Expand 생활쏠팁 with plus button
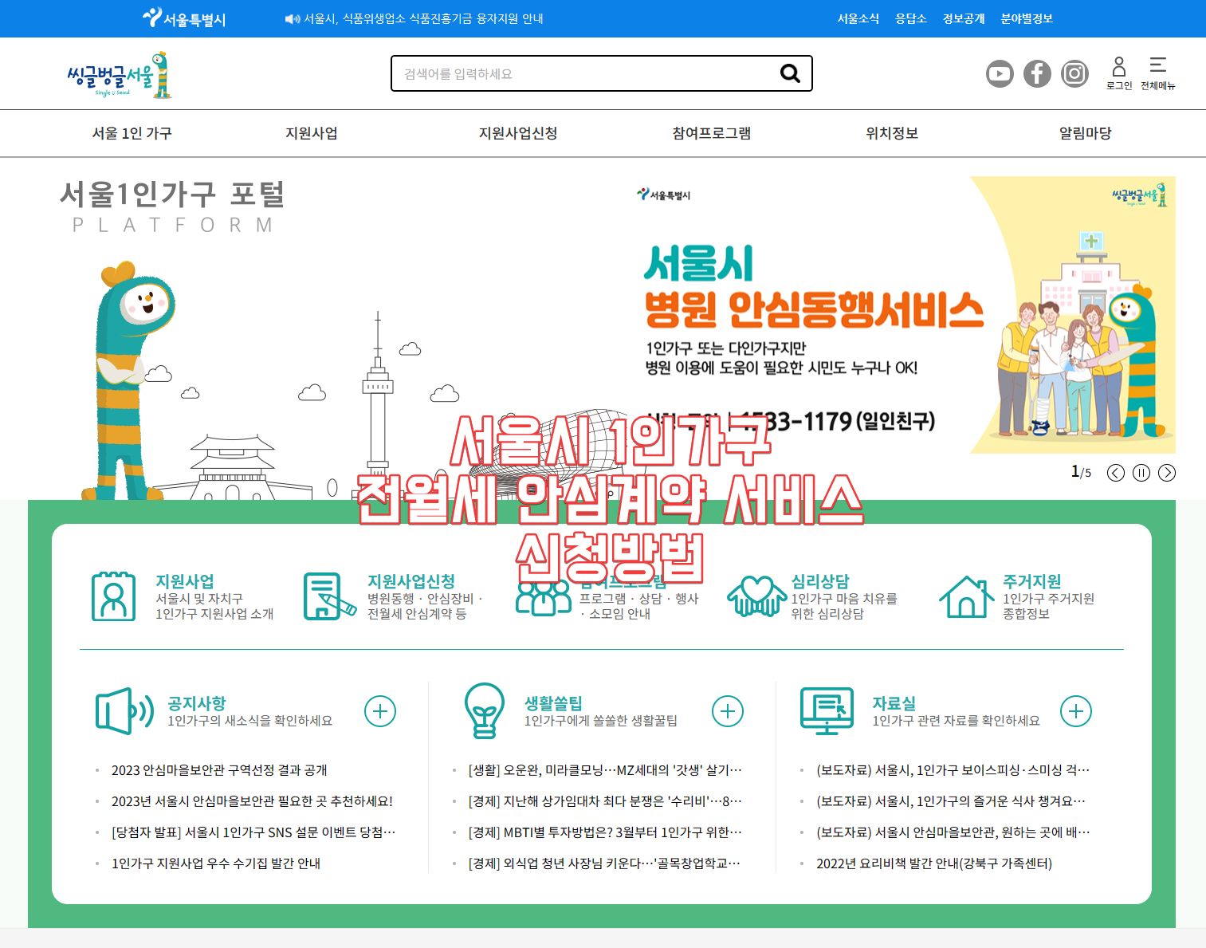 [728, 711]
